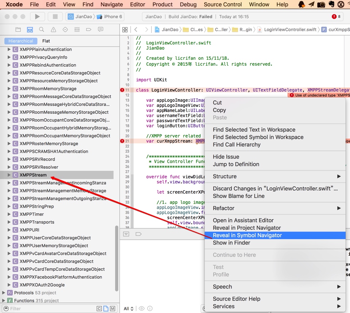
Task: Select the Symbol navigator icon
Action: 30,30
